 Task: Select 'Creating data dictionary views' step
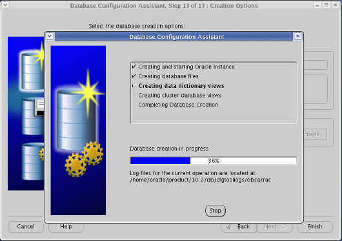[181, 86]
